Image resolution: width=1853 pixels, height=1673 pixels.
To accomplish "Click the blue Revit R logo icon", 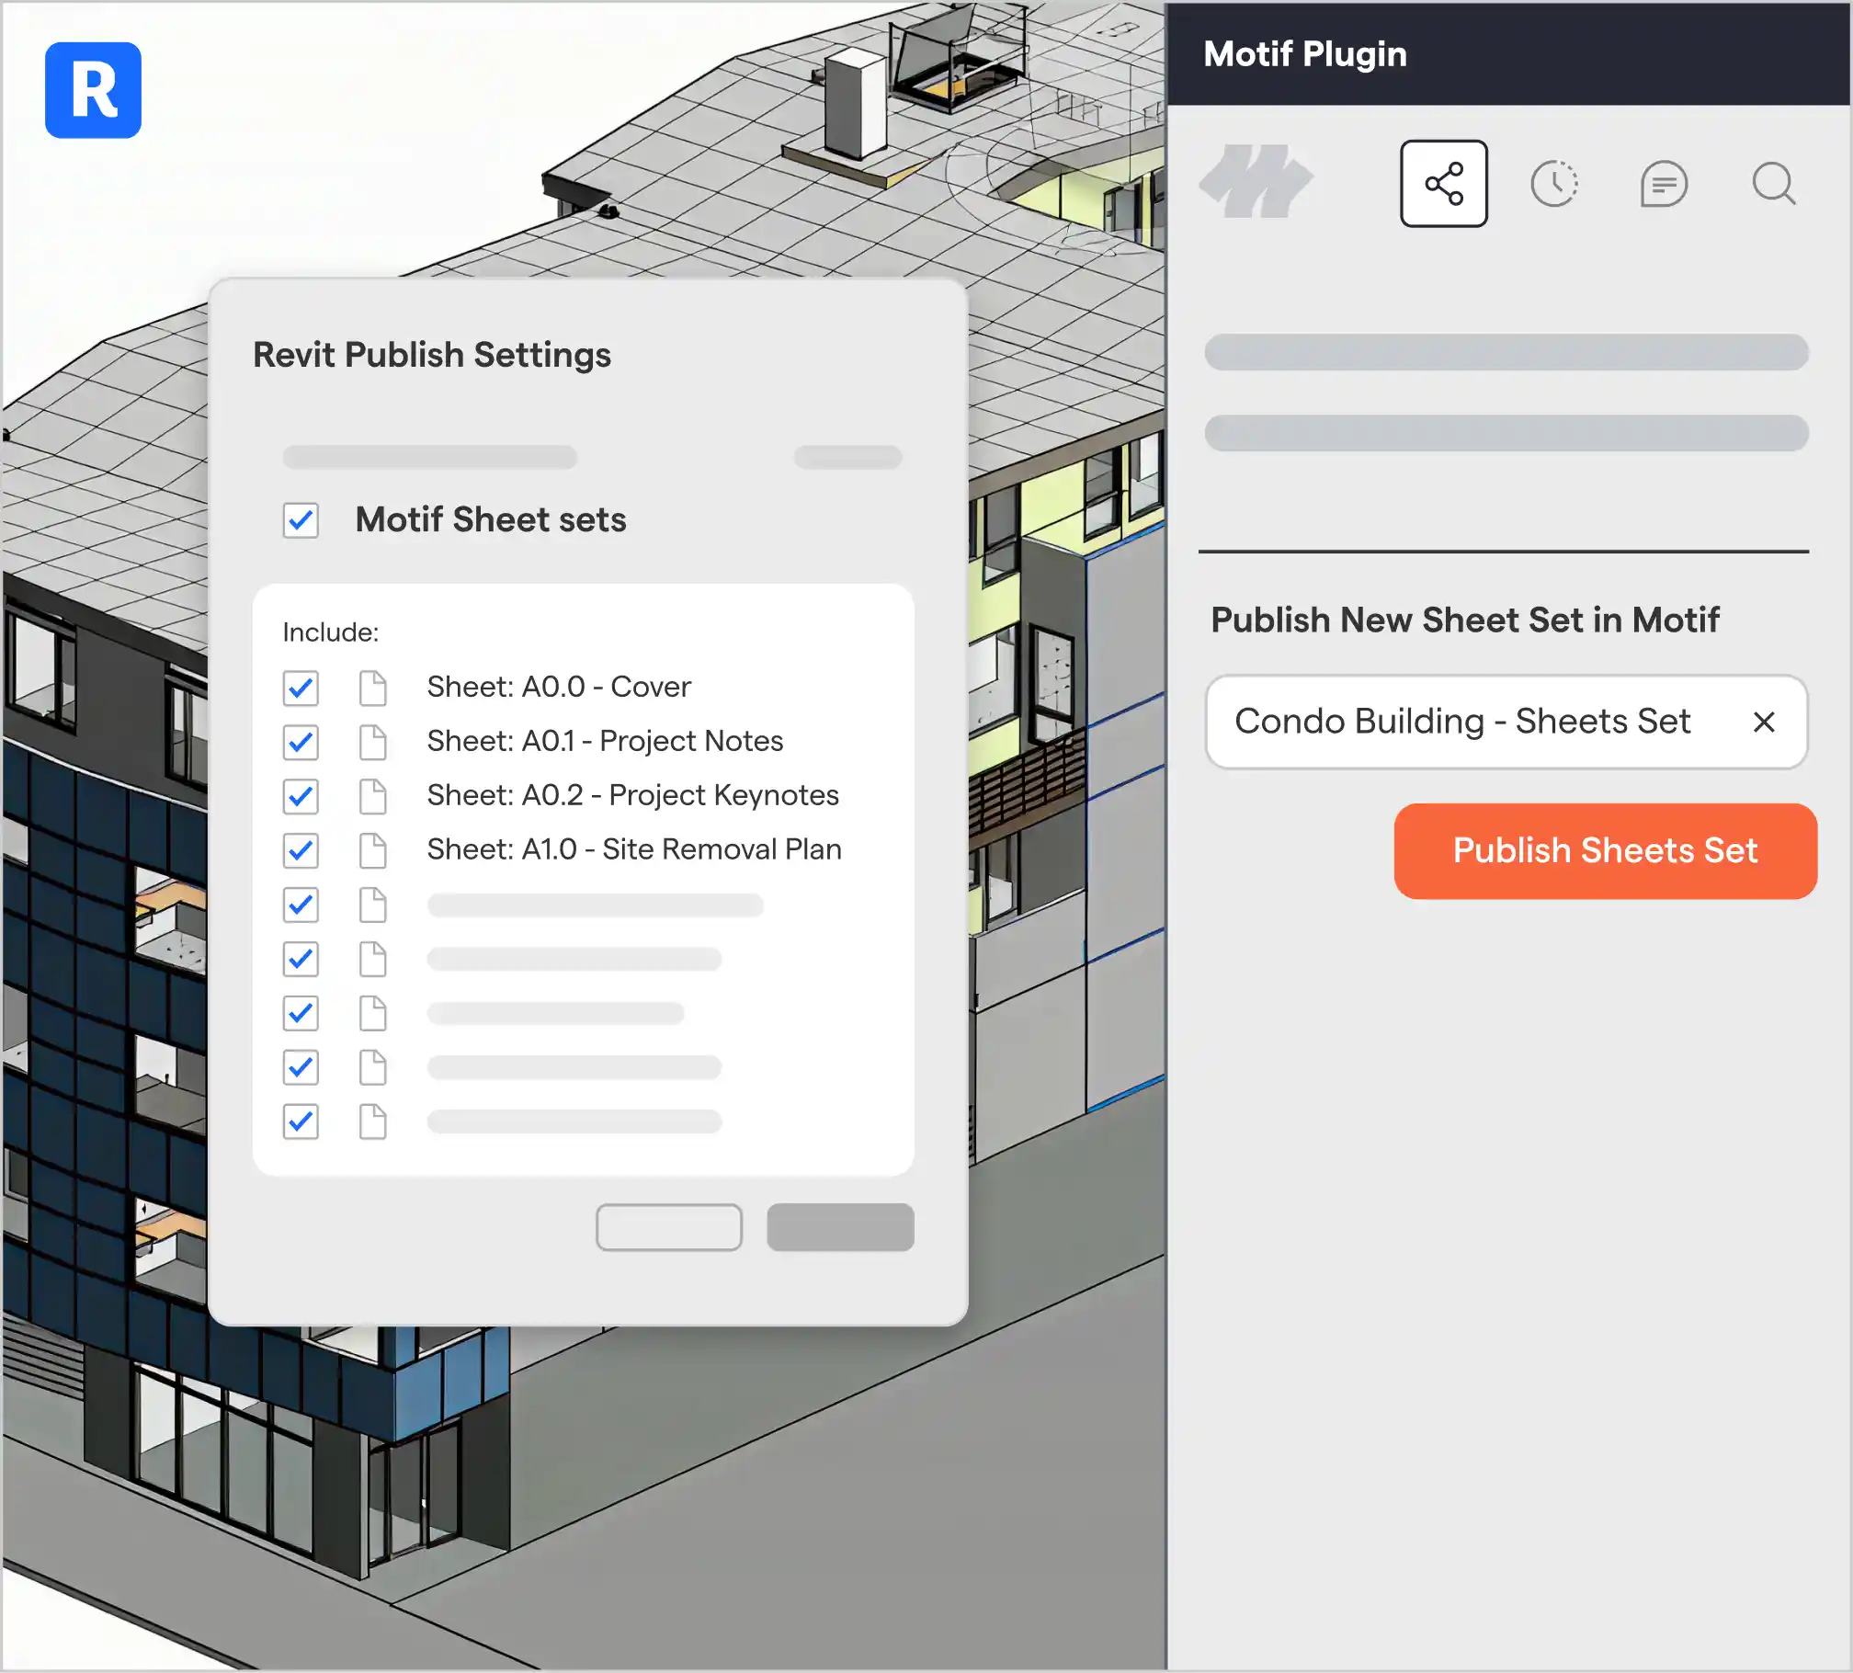I will (93, 90).
